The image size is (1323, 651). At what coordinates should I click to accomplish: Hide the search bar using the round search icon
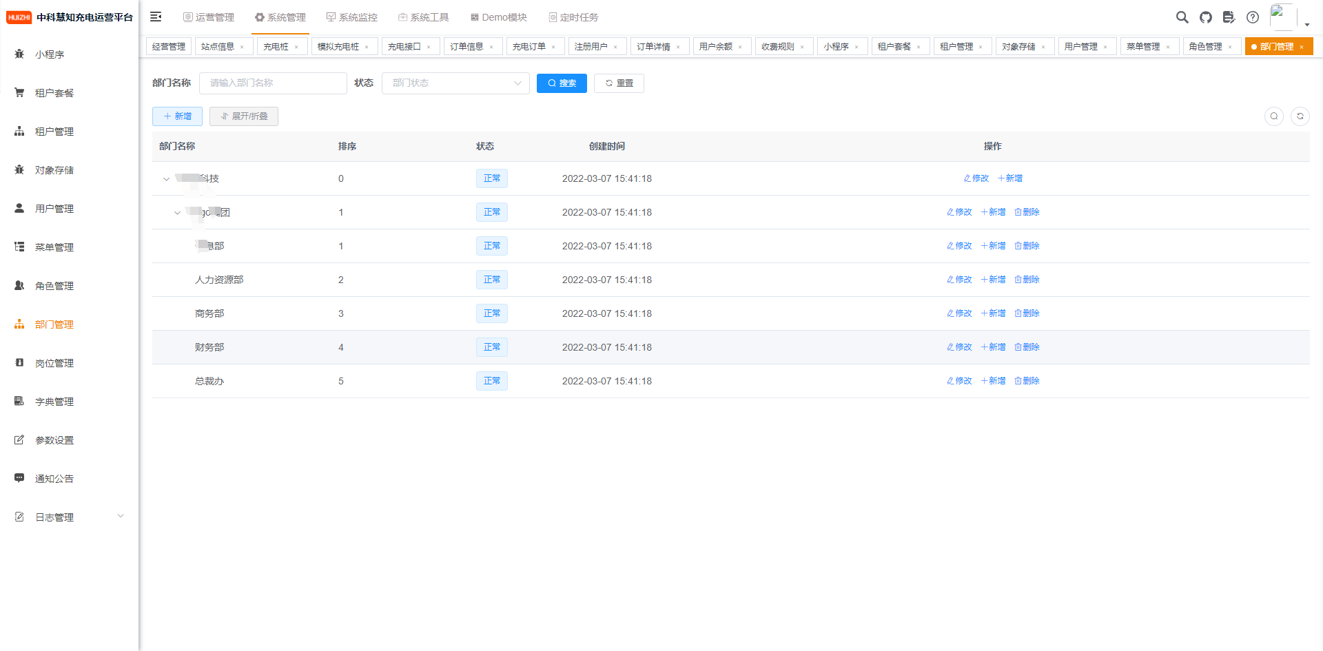[1273, 116]
